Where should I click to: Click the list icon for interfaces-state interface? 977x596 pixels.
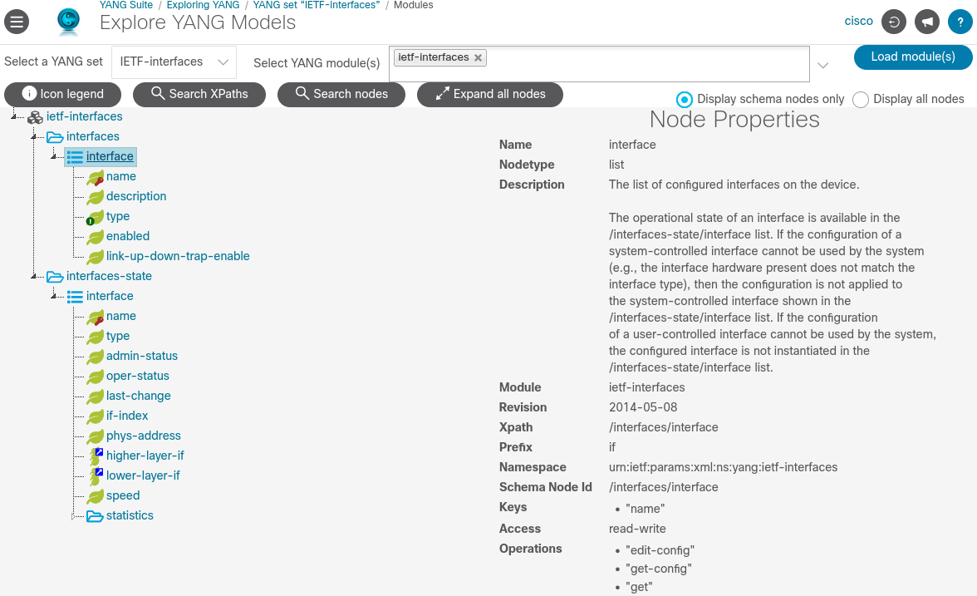click(x=75, y=297)
